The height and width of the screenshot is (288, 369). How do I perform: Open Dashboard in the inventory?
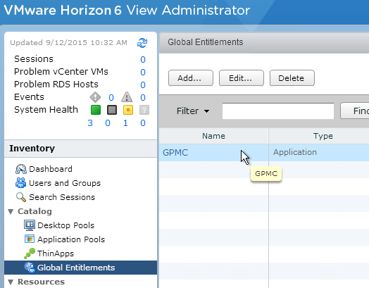(x=51, y=169)
